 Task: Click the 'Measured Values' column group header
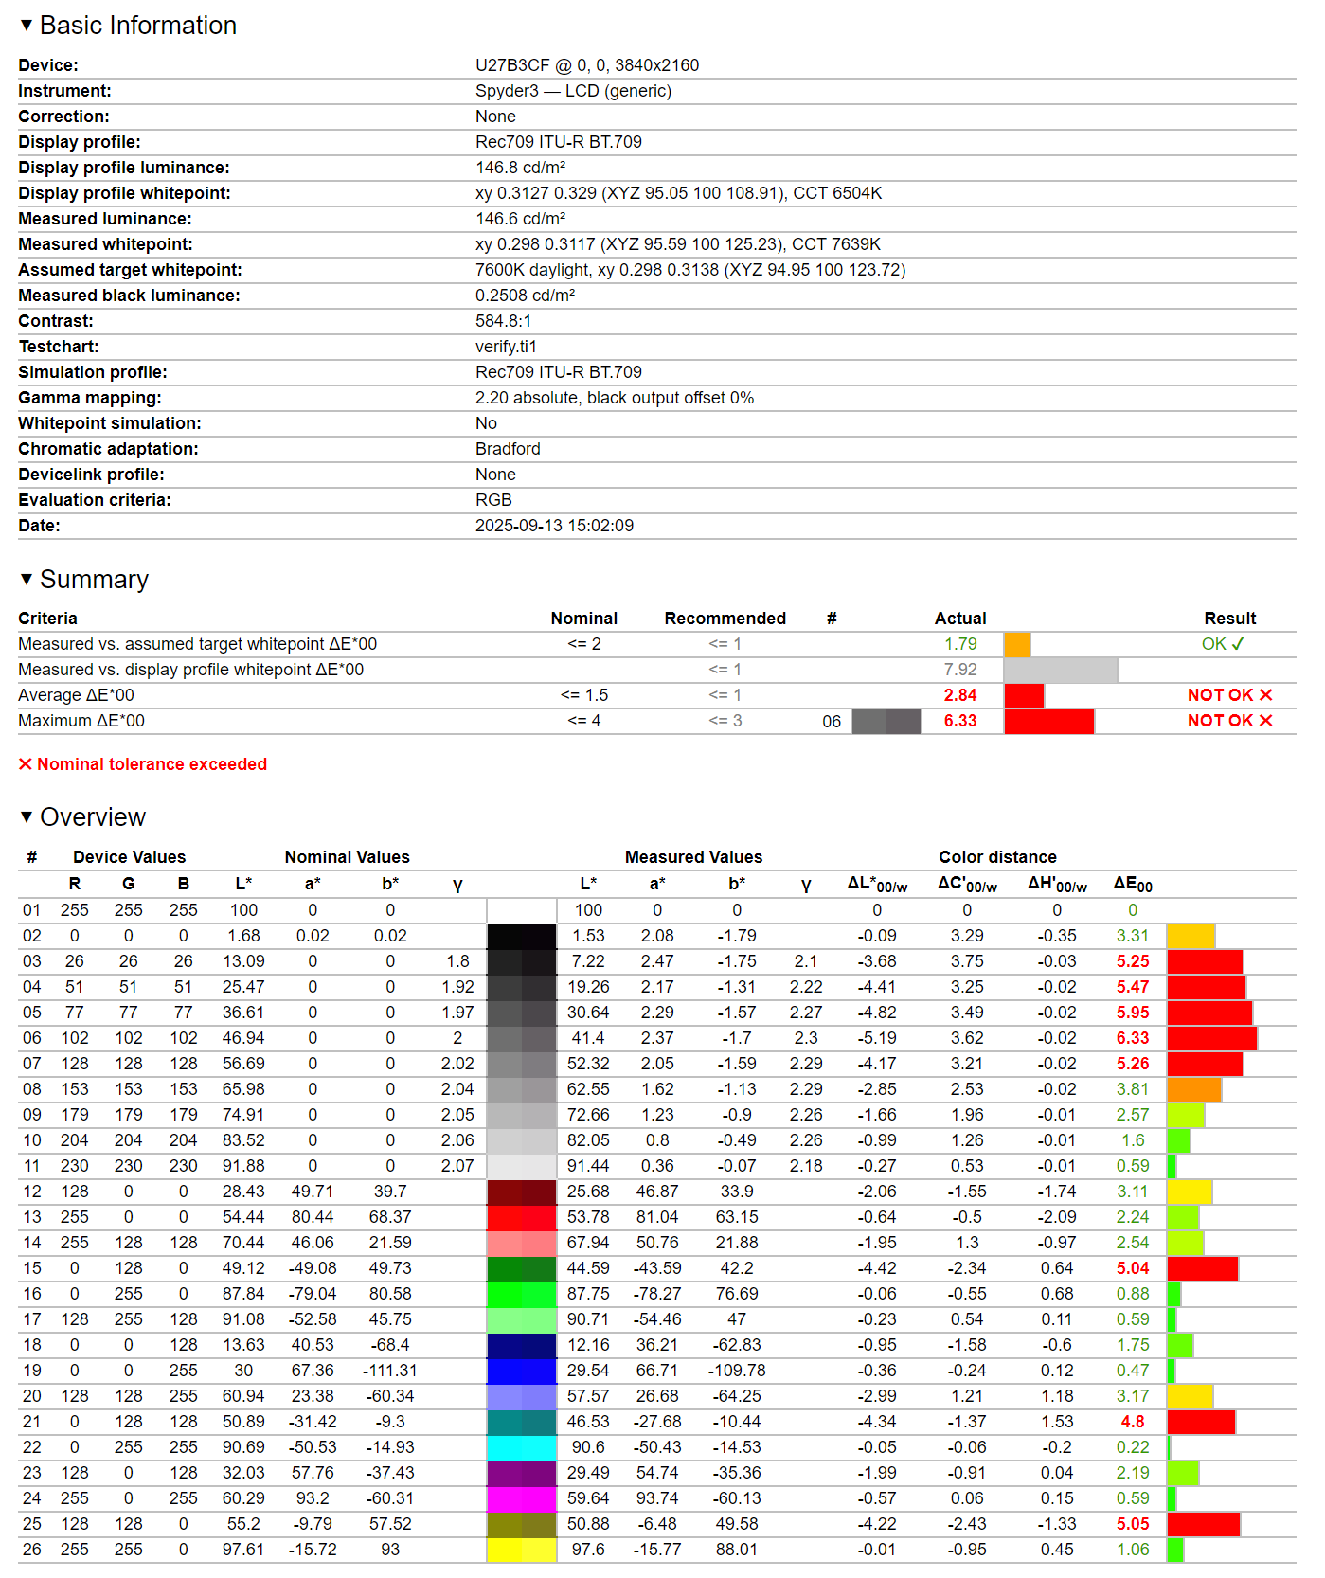click(693, 857)
